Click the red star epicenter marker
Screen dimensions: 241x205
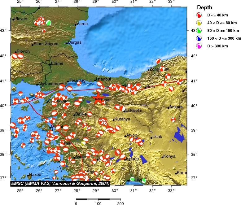[98, 98]
